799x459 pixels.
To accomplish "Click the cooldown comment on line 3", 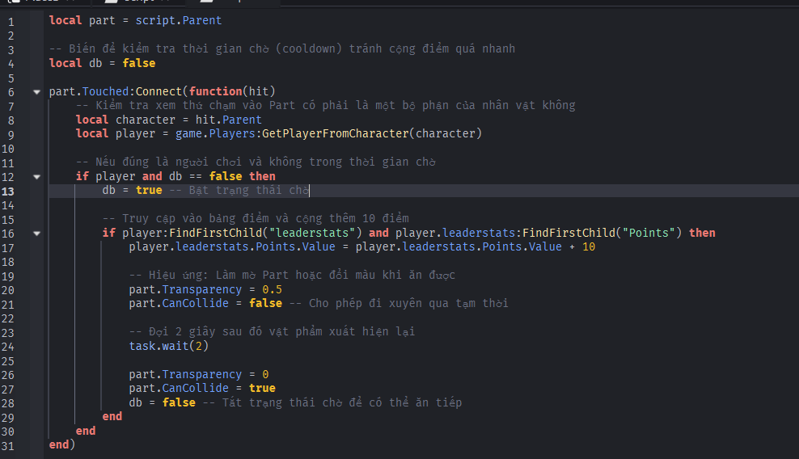I will (281, 48).
